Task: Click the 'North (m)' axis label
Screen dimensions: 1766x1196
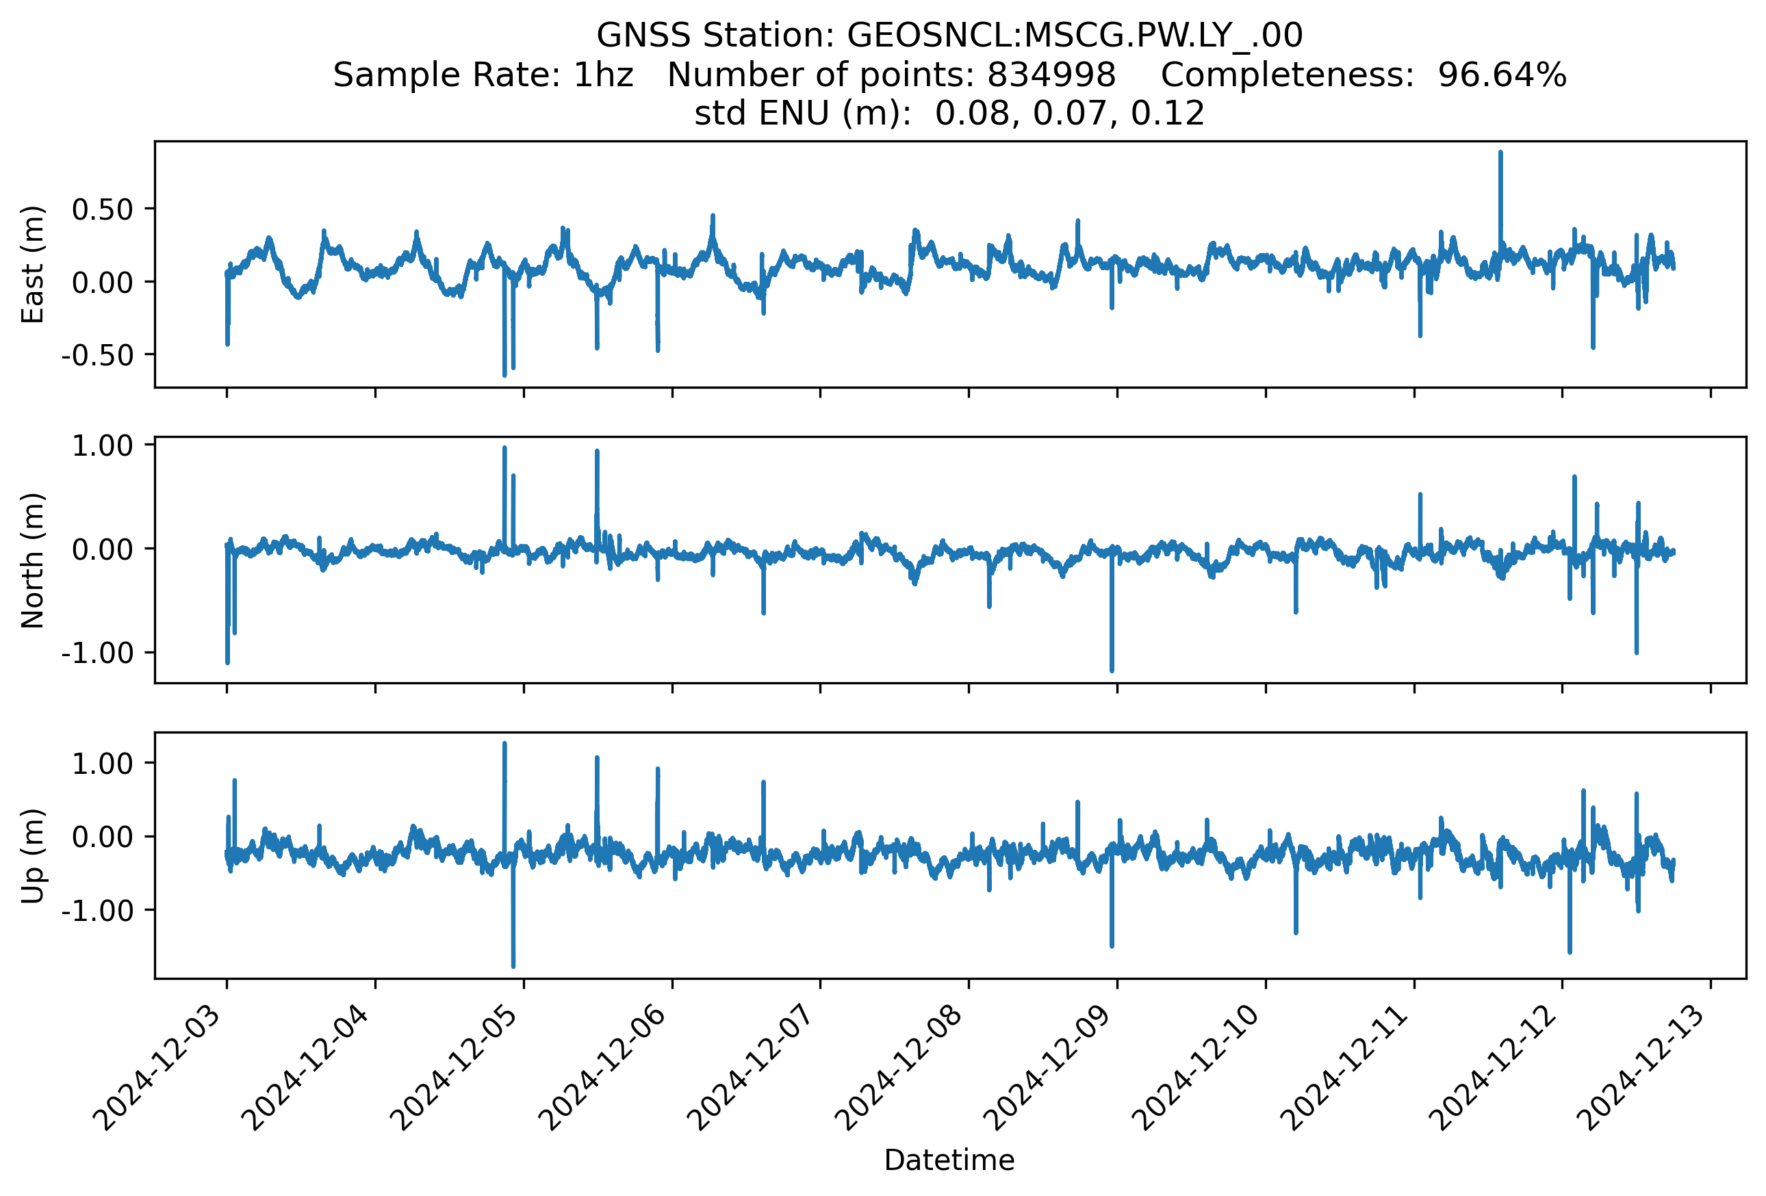Action: point(33,560)
